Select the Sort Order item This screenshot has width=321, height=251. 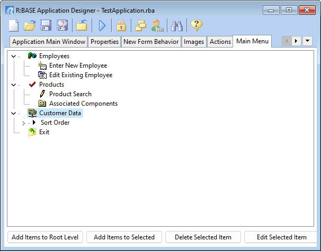coord(55,123)
